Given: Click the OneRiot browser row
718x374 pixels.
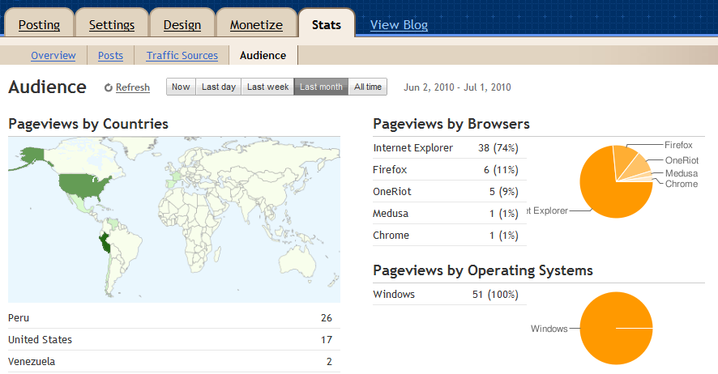Looking at the screenshot, I should (450, 192).
